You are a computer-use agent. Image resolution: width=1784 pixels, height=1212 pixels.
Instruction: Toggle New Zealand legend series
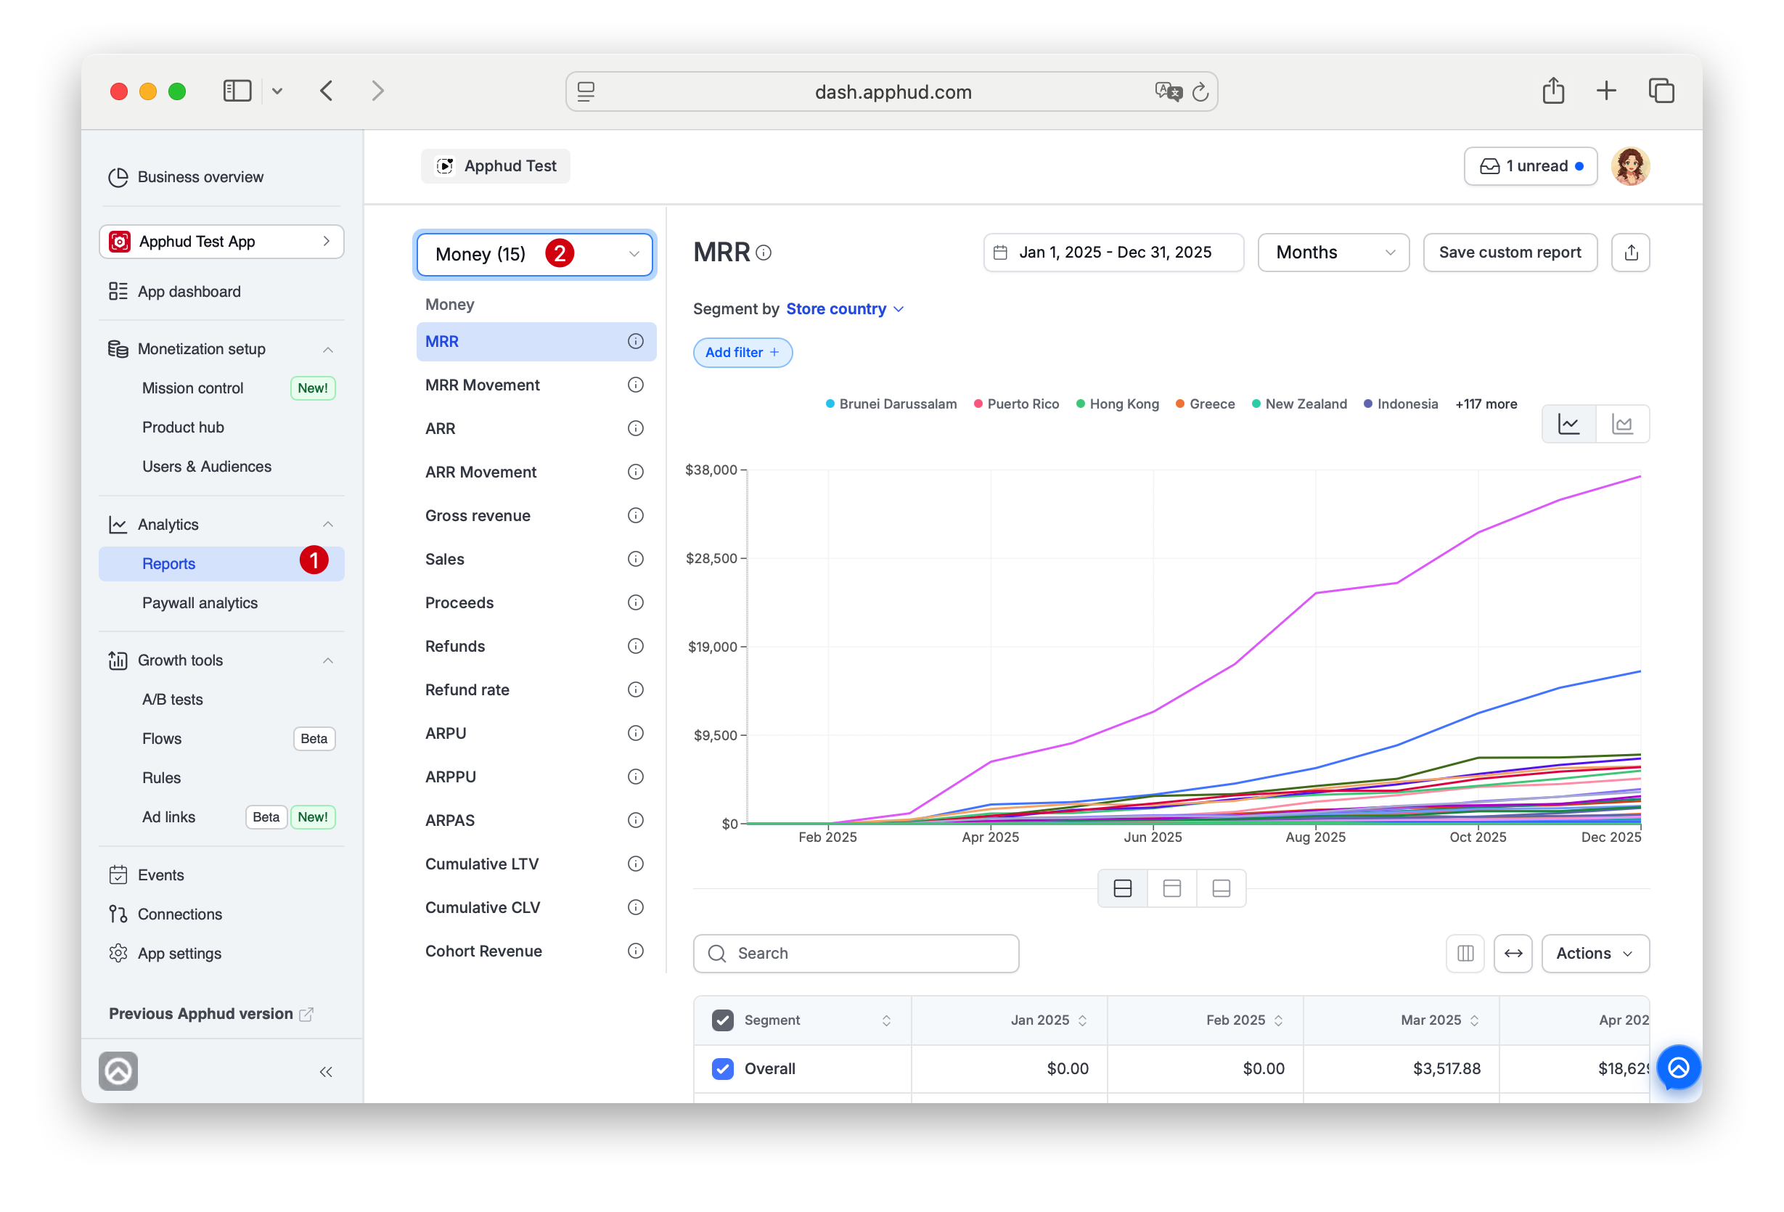tap(1300, 404)
